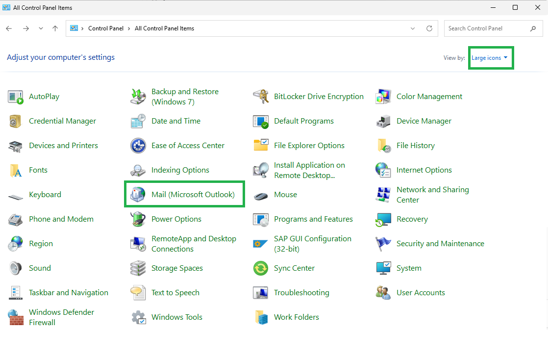
Task: Open the Ease of Access Center icon
Action: [138, 146]
